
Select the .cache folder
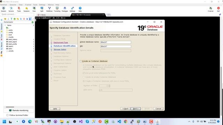coord(10,30)
